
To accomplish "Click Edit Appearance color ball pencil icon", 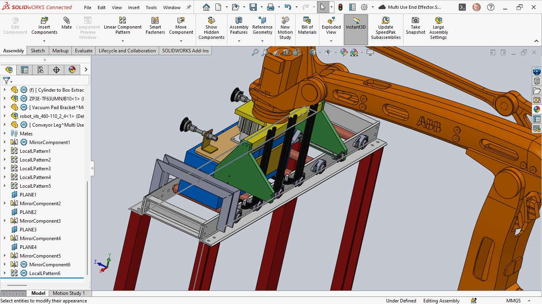I will [344, 52].
